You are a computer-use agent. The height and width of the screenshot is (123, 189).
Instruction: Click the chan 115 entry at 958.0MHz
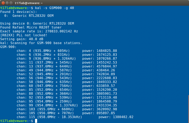click(x=75, y=117)
